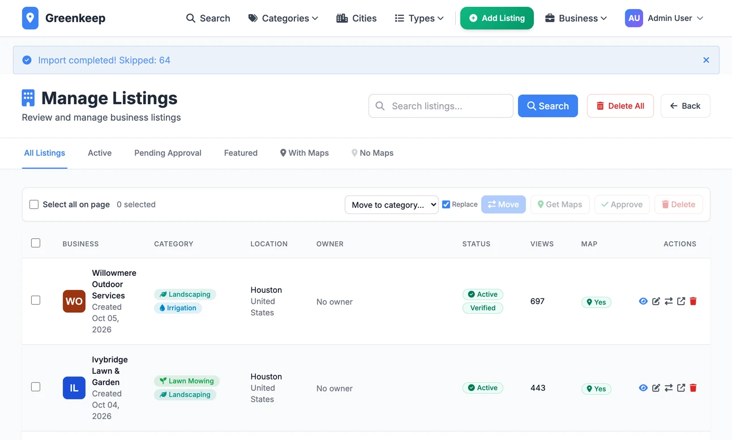
Task: Click the Import completed check icon
Action: (x=27, y=60)
